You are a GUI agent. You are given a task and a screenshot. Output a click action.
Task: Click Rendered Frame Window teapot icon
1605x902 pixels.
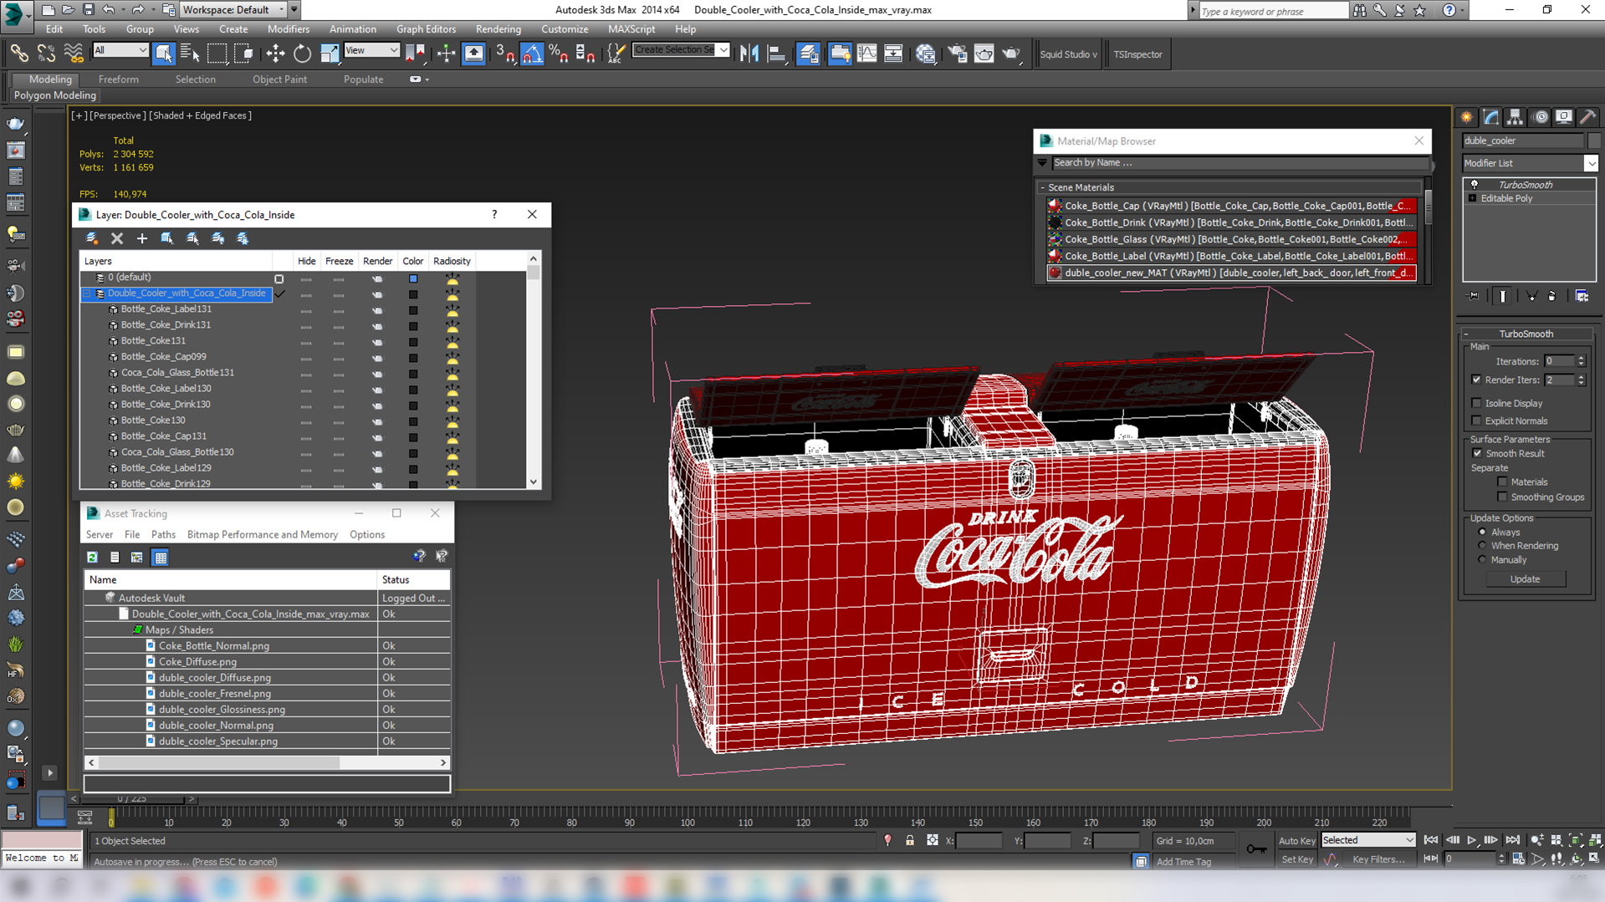pos(984,54)
